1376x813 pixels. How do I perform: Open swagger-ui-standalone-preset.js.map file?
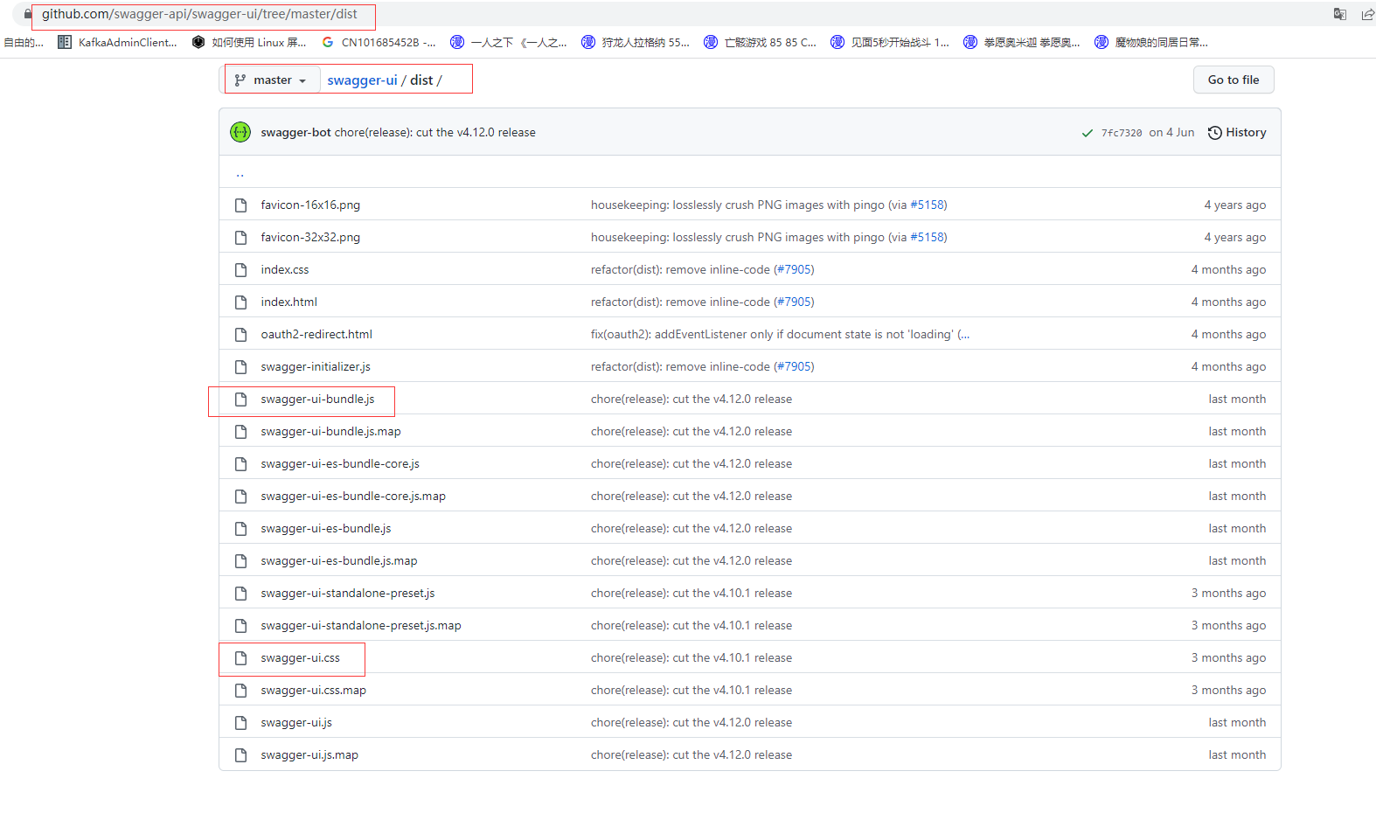361,626
